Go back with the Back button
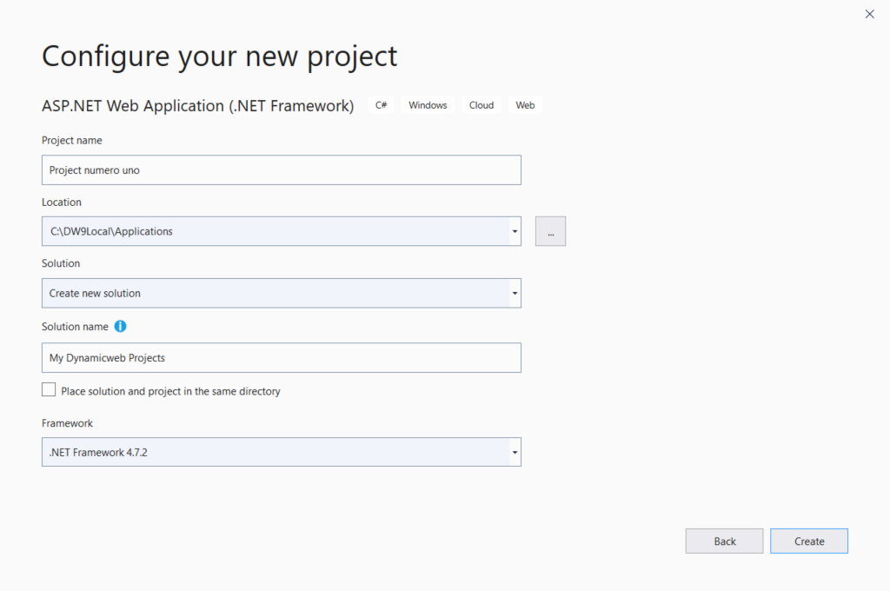890x591 pixels. (724, 541)
